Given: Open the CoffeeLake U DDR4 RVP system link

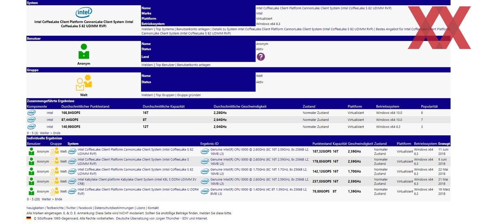Looking at the screenshot, I should [138, 191].
